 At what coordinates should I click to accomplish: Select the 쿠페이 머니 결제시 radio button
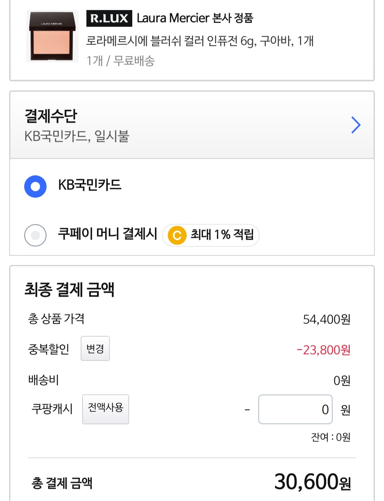coord(35,235)
